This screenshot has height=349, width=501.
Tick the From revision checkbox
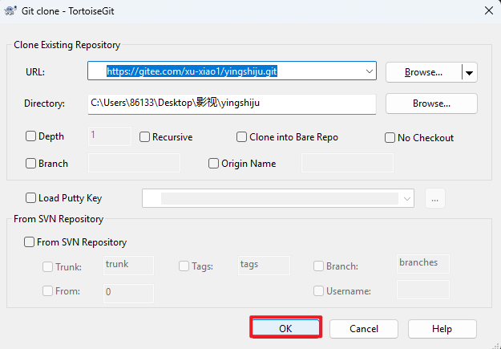pos(47,291)
